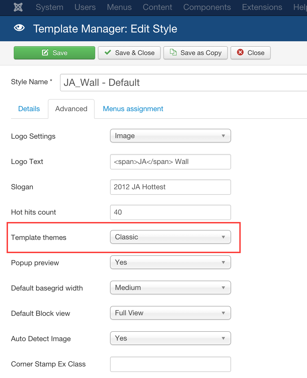Switch to the Menus assignment tab
The height and width of the screenshot is (378, 307).
(133, 109)
